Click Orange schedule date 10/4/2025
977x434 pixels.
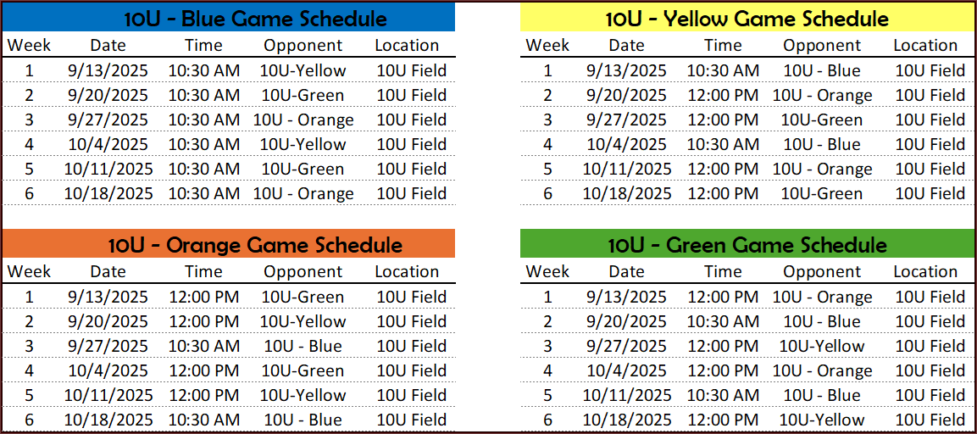pos(108,370)
